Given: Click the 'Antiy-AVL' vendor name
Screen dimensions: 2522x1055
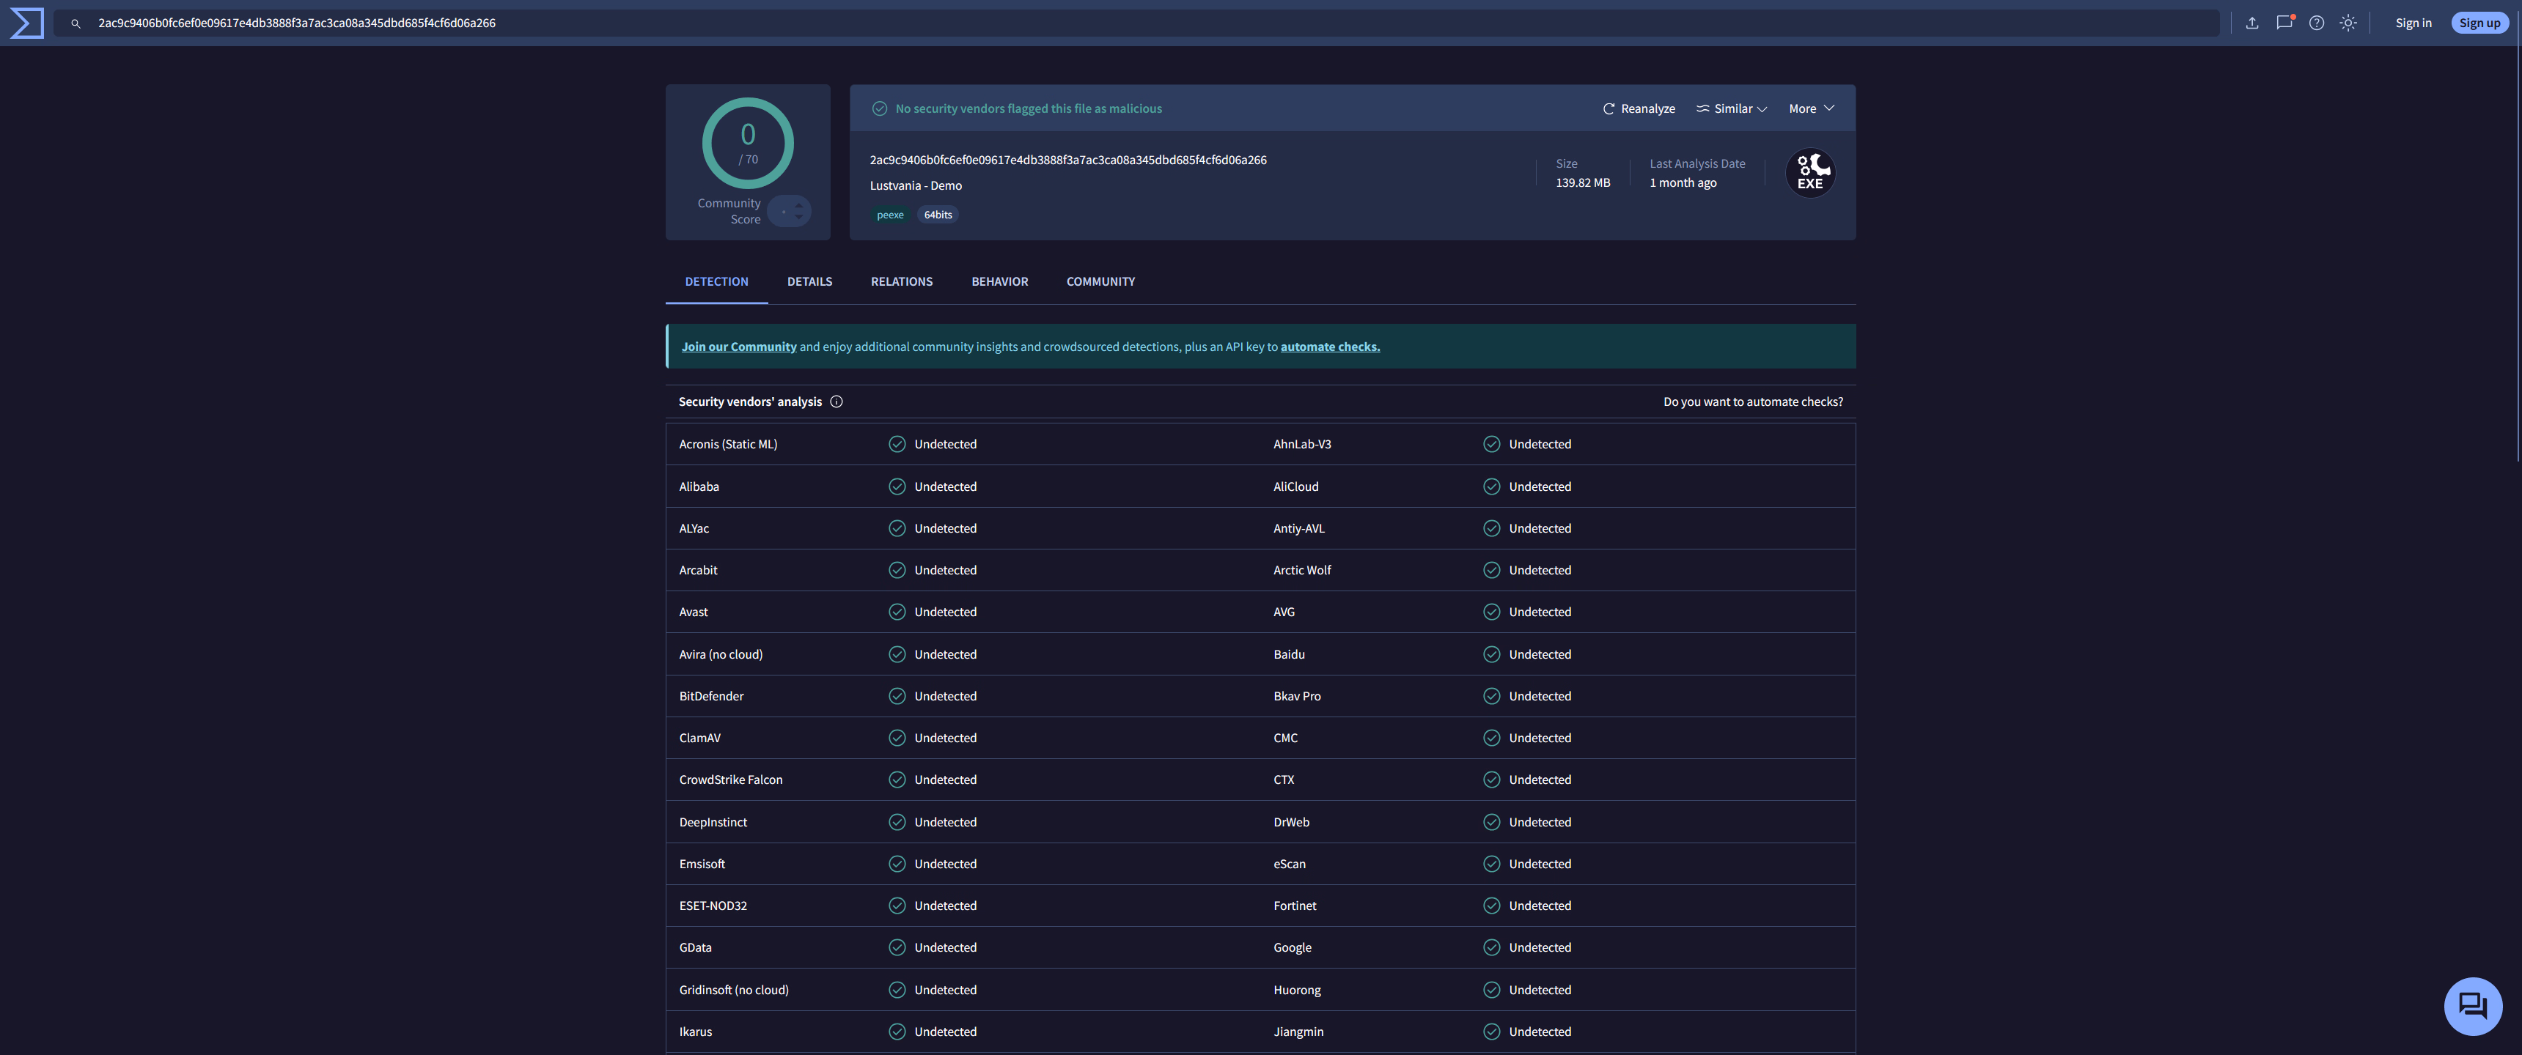Looking at the screenshot, I should [1298, 528].
